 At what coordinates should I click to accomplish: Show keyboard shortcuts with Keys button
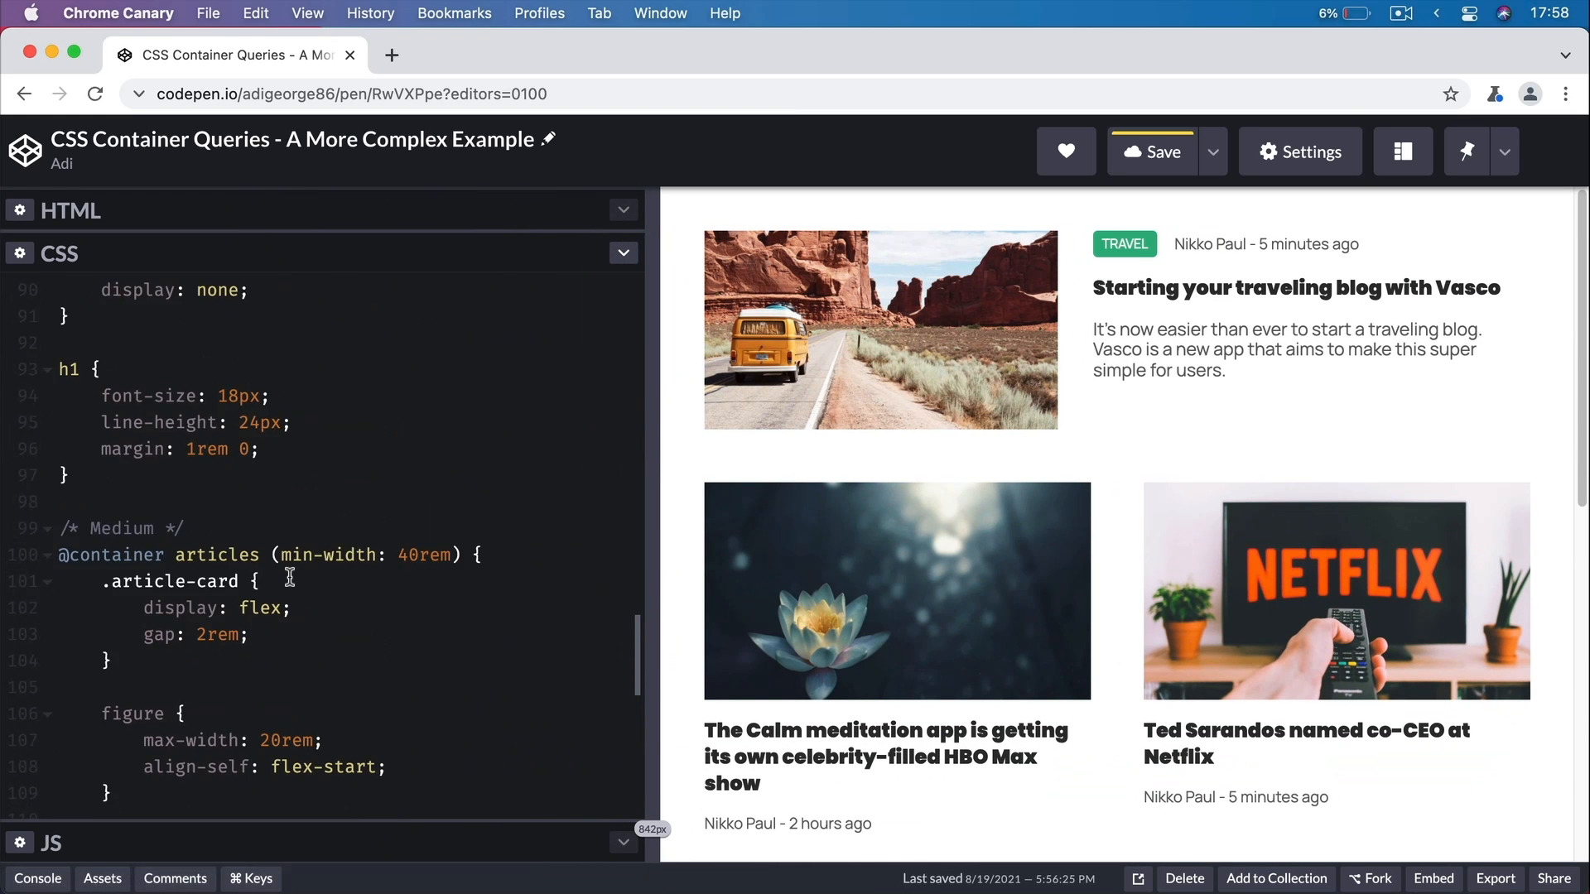click(251, 879)
